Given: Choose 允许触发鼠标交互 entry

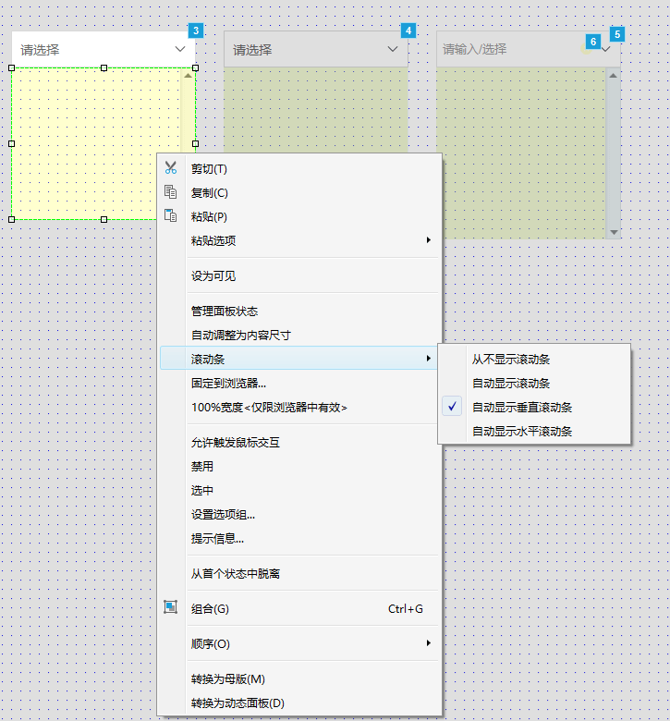Looking at the screenshot, I should (x=299, y=443).
